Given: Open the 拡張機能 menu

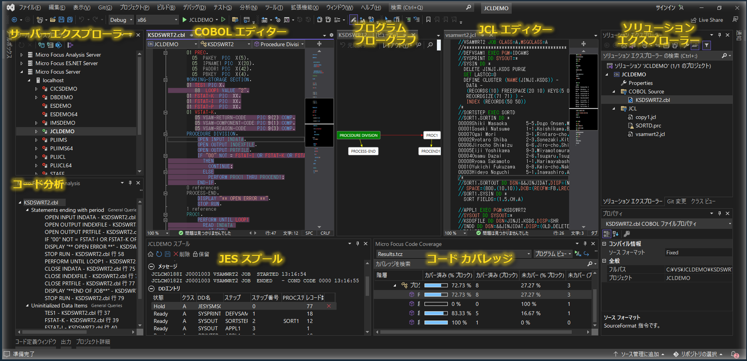Looking at the screenshot, I should (305, 8).
